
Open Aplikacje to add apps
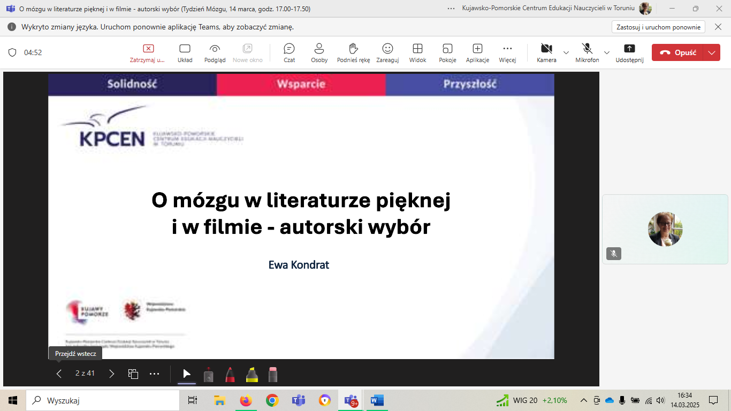tap(477, 52)
